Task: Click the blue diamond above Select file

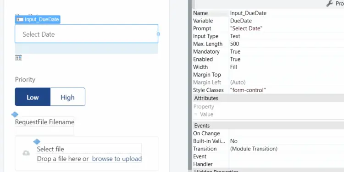Action: [x=37, y=142]
